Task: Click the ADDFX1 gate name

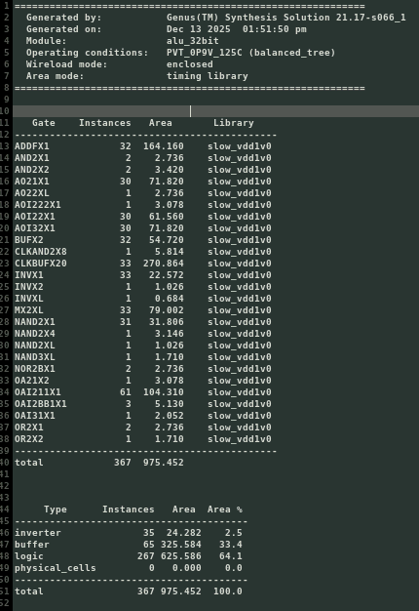Action: (32, 146)
